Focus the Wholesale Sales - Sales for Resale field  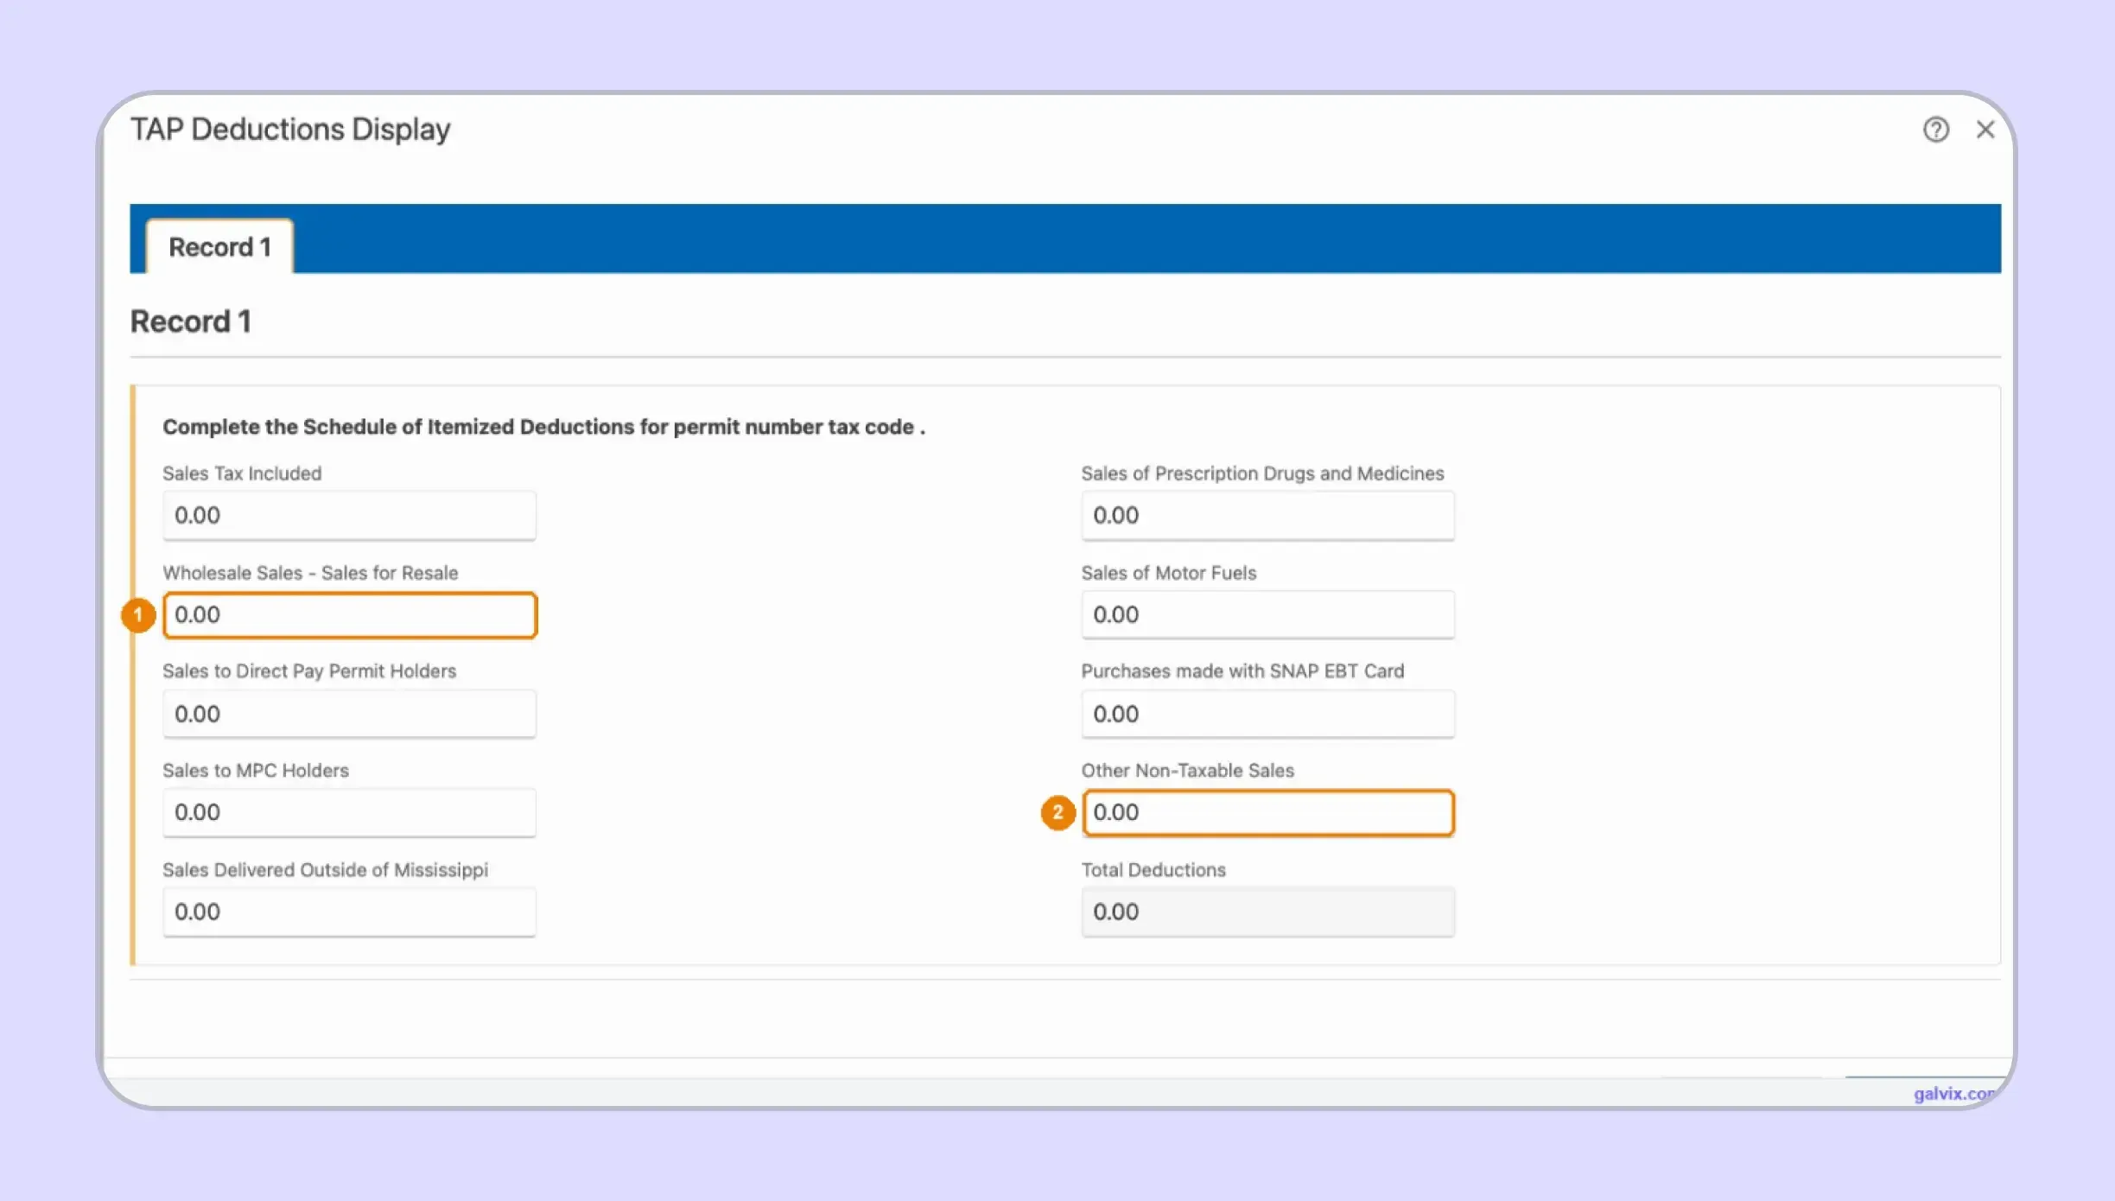tap(350, 615)
